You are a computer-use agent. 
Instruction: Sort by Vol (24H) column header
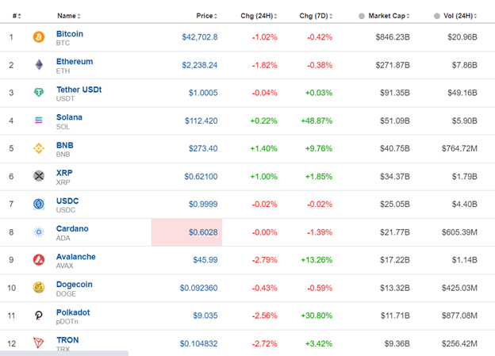point(460,16)
